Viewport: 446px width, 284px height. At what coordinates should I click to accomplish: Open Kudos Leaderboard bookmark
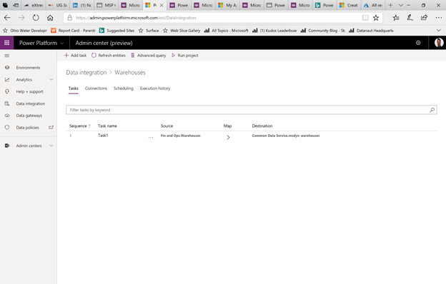click(274, 31)
